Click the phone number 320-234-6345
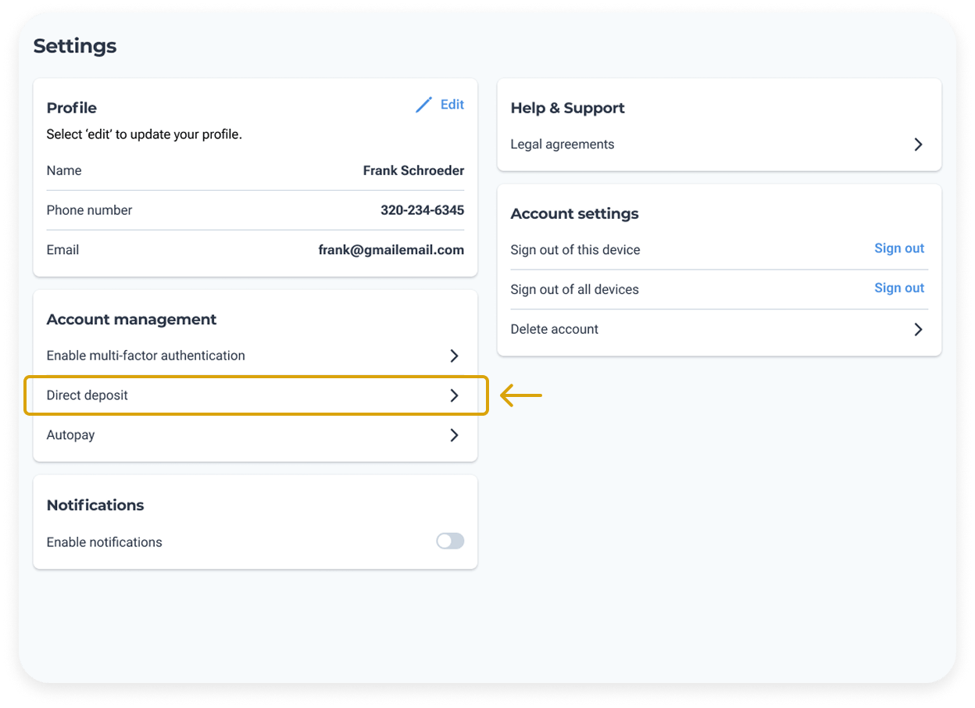 pos(422,210)
